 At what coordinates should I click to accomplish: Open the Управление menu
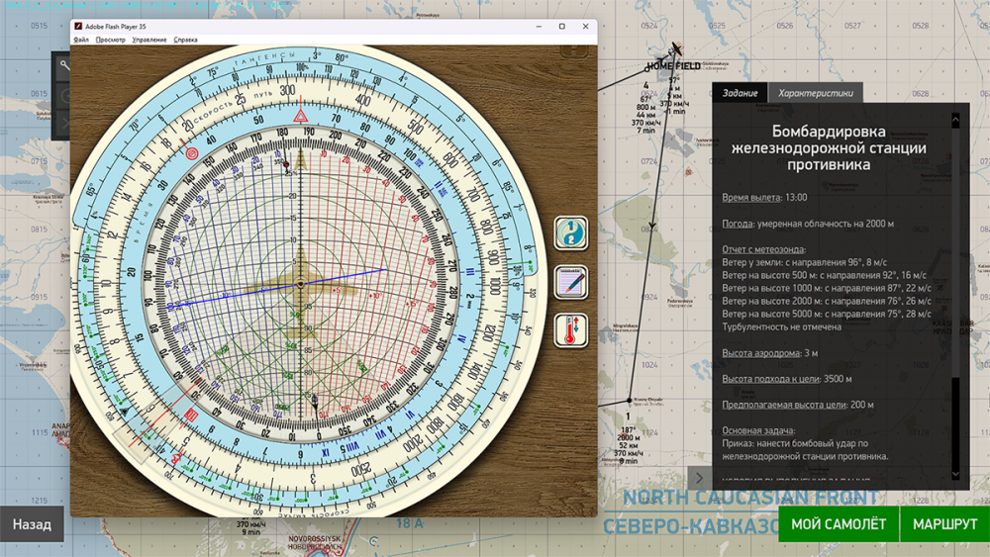click(x=149, y=40)
